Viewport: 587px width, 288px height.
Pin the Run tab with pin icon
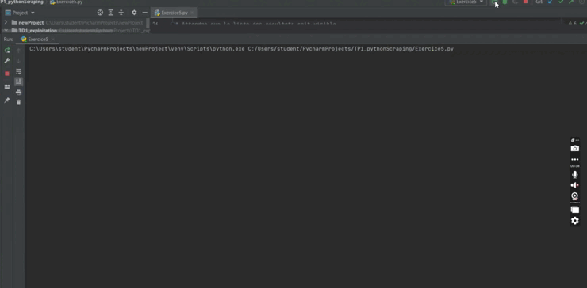(6, 100)
